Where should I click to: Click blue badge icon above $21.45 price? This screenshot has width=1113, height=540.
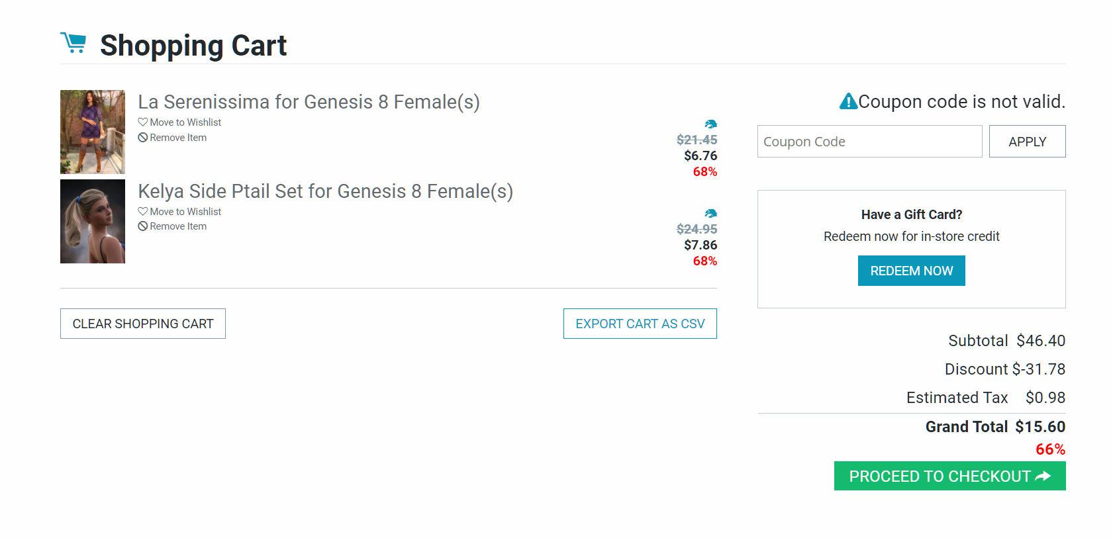point(710,124)
